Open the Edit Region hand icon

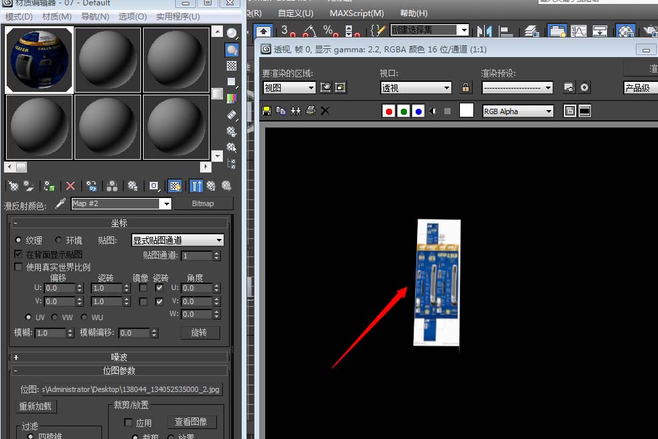pyautogui.click(x=326, y=87)
